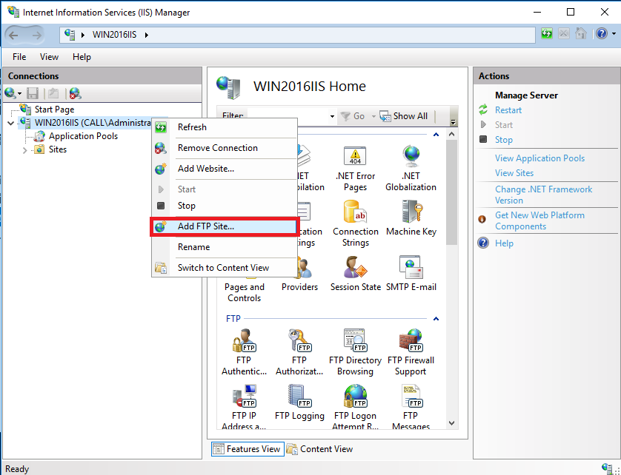
Task: Choose Refresh from context menu
Action: click(x=225, y=127)
